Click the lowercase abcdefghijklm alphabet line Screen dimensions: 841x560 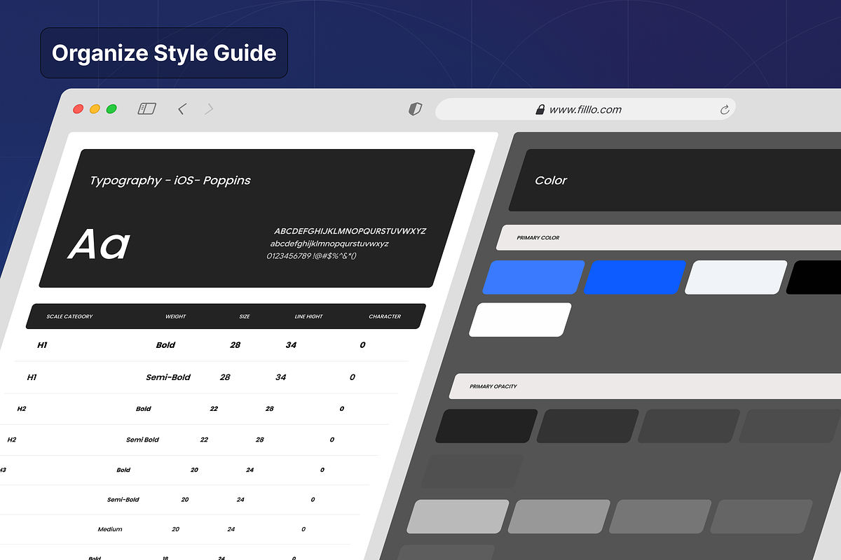[x=329, y=244]
